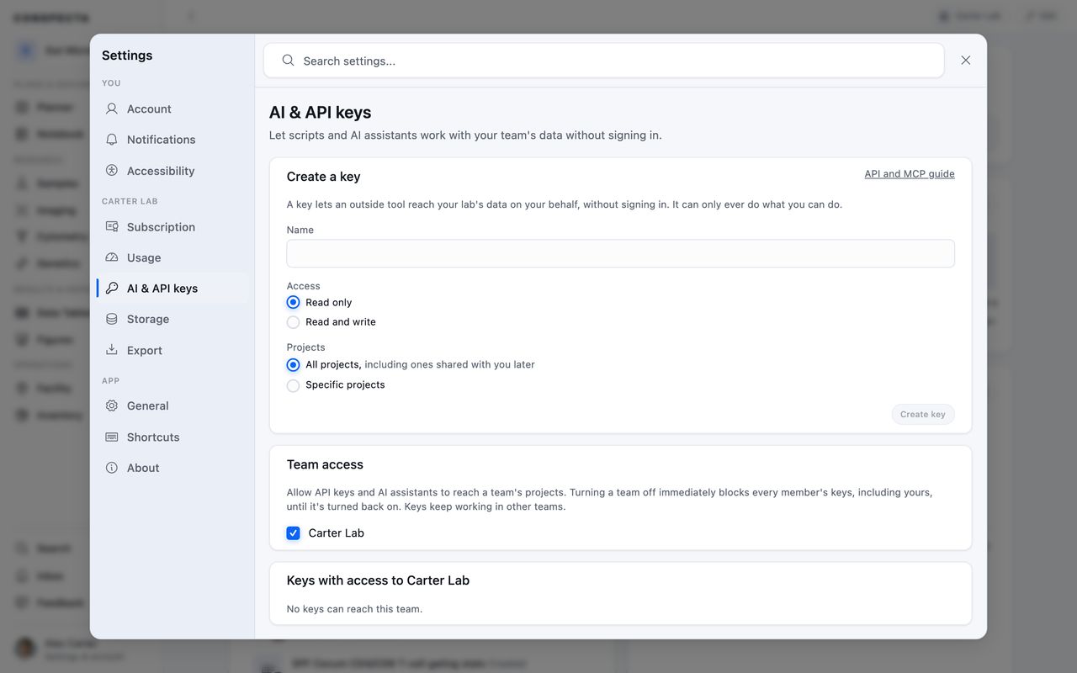Click the Subscription badge icon

click(x=112, y=227)
